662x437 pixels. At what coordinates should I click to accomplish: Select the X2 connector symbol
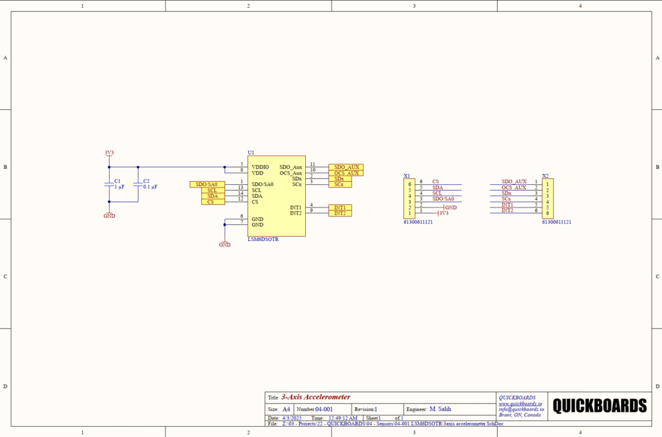tap(548, 198)
